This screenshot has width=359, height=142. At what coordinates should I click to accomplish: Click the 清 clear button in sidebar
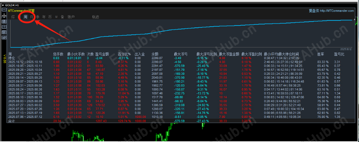pyautogui.click(x=4, y=22)
